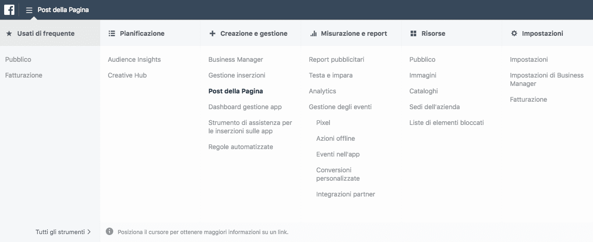Image resolution: width=593 pixels, height=242 pixels.
Task: Open Fatturazione under Usati di frequente
Action: pyautogui.click(x=24, y=75)
